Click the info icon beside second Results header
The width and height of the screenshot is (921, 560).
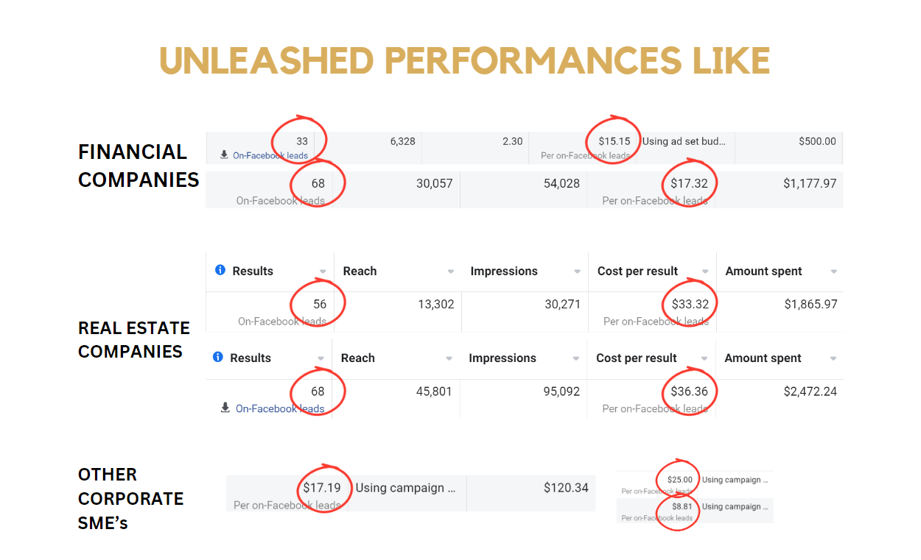point(217,357)
